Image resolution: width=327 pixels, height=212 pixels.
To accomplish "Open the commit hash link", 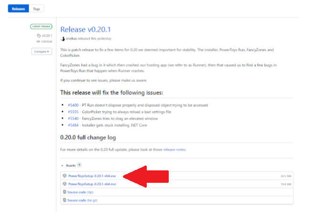I will point(46,42).
